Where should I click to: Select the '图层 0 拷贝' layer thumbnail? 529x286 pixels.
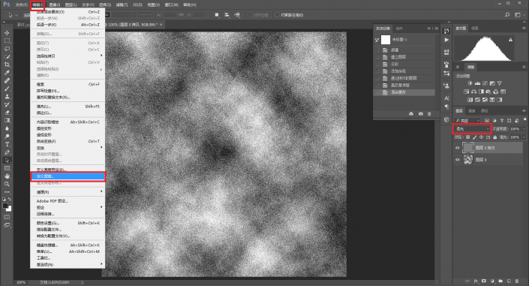(x=467, y=148)
